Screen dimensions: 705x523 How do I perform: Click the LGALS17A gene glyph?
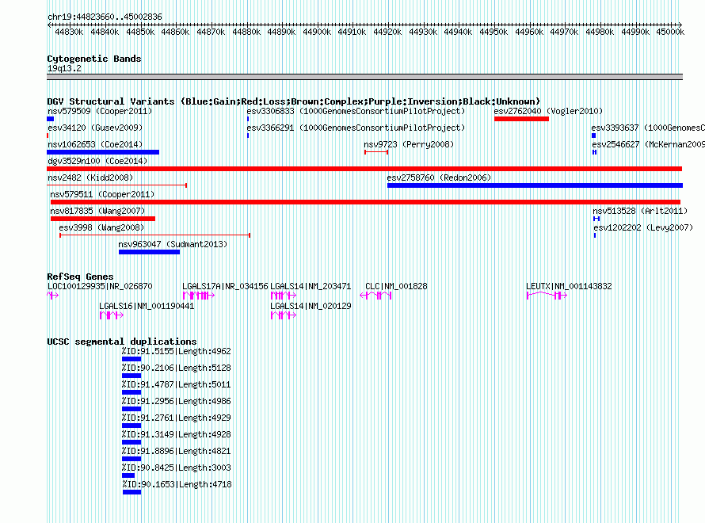point(199,296)
